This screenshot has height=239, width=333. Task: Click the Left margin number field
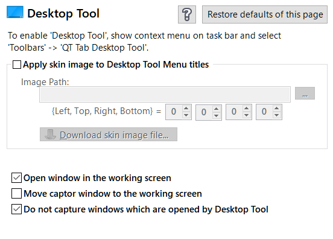174,112
